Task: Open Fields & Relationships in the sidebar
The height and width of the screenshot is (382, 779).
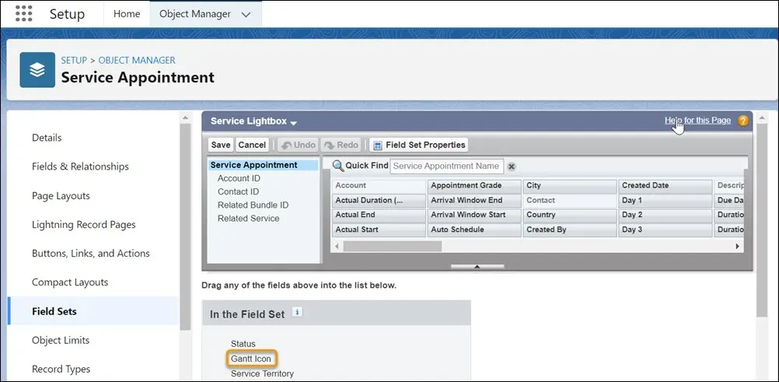Action: pos(80,166)
